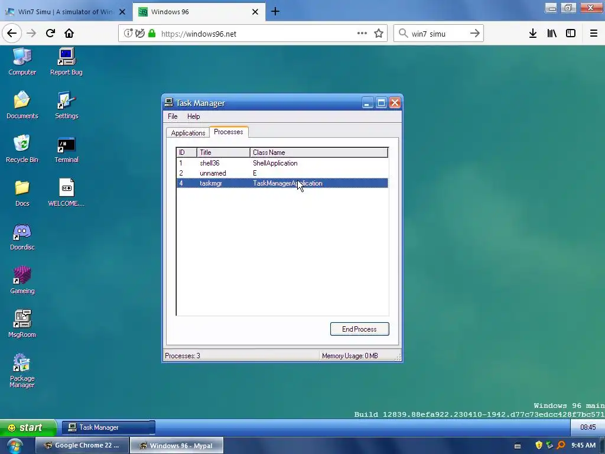This screenshot has height=454, width=605.
Task: Click the Windows 96 - Mypal taskbar item
Action: tap(176, 445)
